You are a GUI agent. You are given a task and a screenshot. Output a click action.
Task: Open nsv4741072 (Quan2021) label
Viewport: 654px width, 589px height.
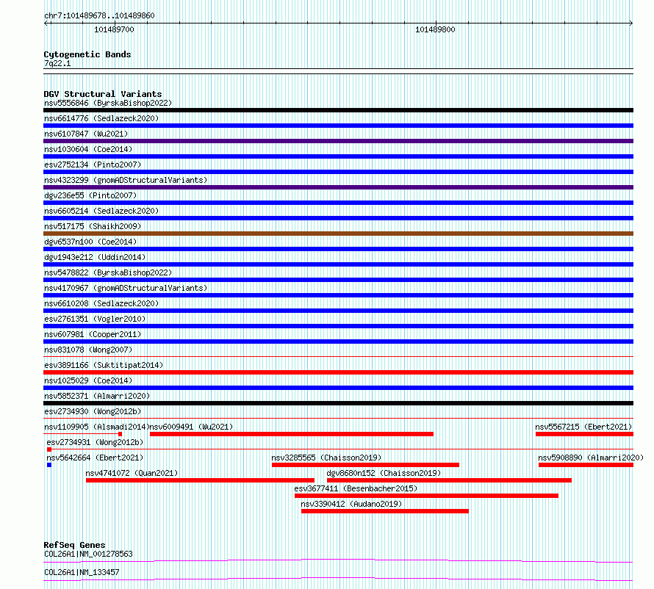tap(132, 473)
